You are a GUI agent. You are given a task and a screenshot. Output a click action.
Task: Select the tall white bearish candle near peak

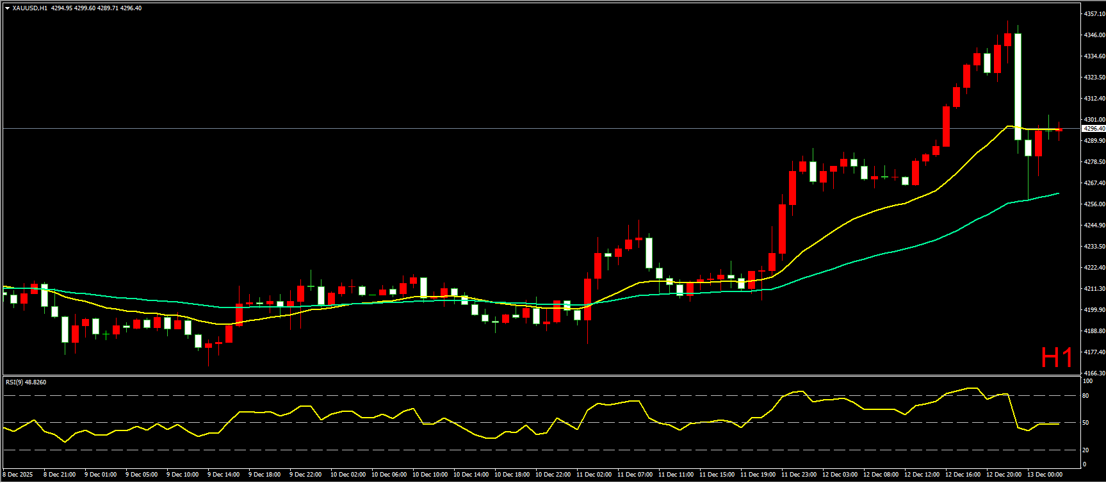coord(1018,86)
